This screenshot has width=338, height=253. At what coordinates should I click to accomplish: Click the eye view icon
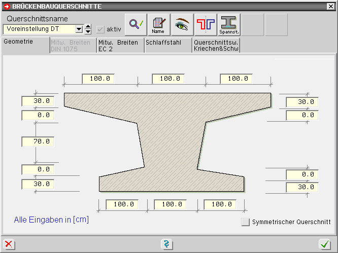[182, 25]
